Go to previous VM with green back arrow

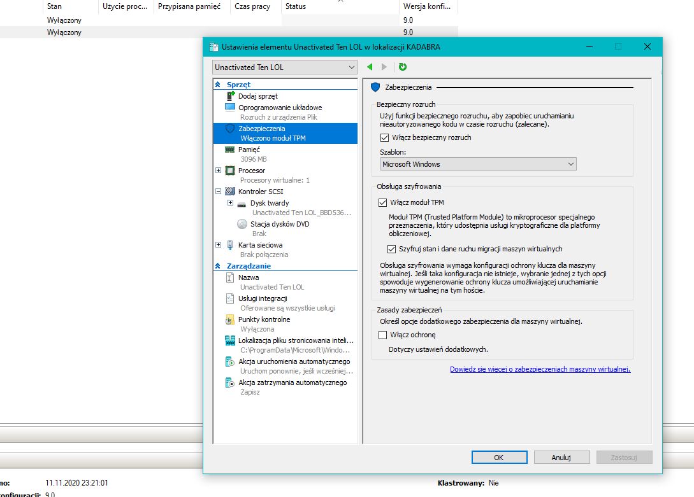pyautogui.click(x=370, y=67)
